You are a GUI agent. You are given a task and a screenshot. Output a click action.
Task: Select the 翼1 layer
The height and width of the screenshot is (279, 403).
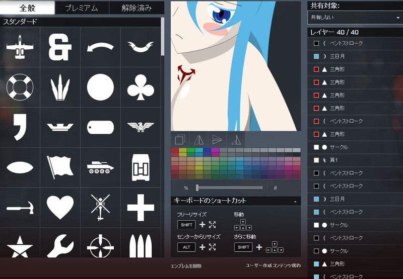point(355,160)
